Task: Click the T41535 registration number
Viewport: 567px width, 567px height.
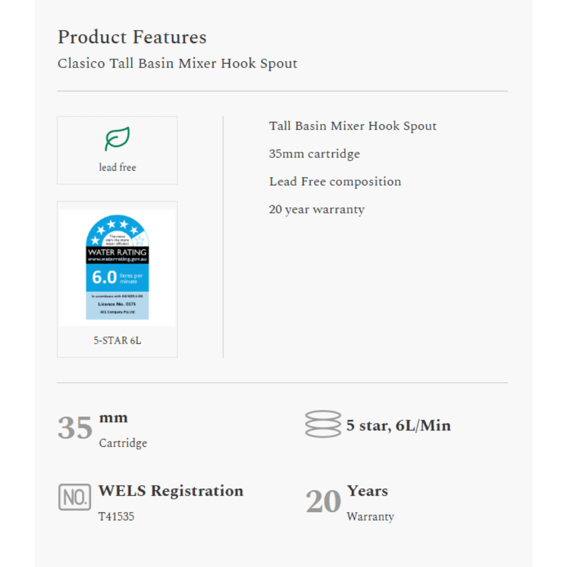Action: [x=117, y=517]
